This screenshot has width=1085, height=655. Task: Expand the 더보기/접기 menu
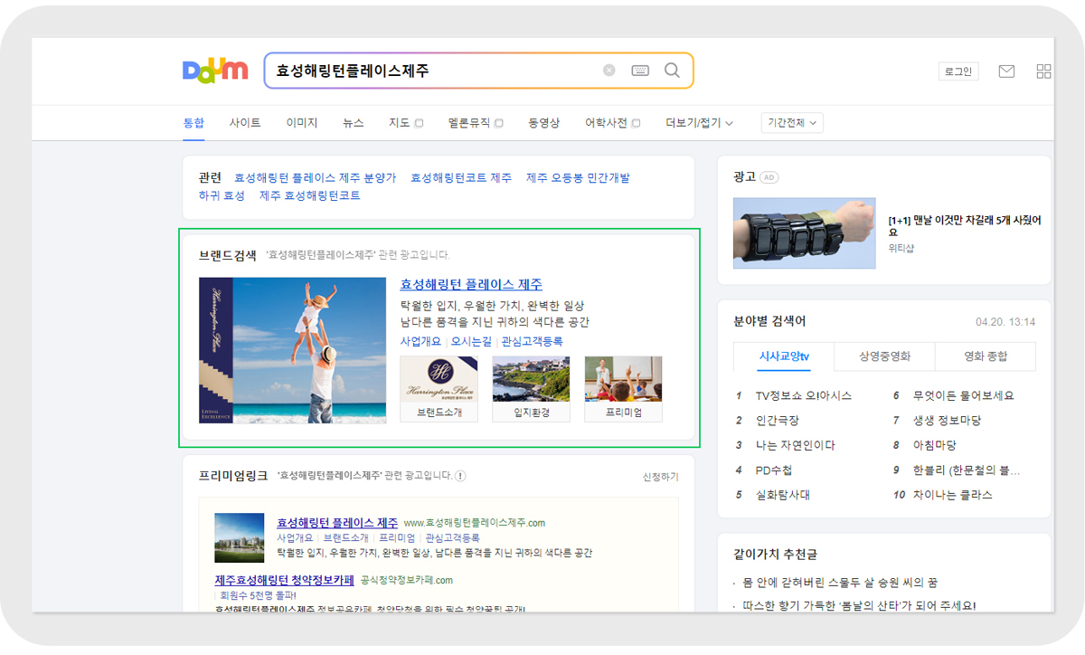[x=699, y=123]
